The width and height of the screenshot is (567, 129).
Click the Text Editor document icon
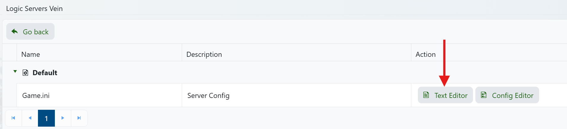click(426, 95)
